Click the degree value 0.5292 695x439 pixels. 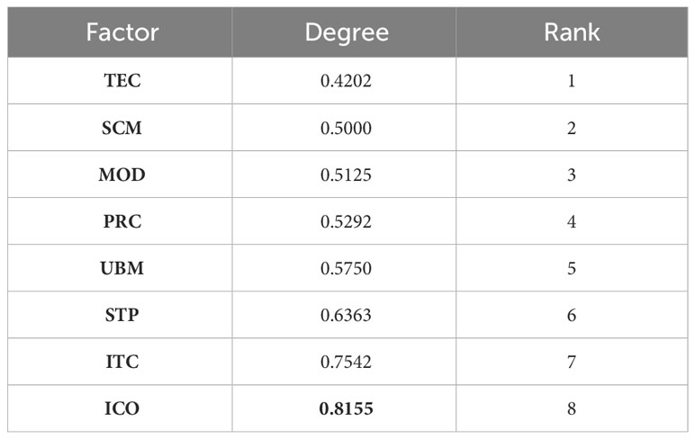(346, 221)
